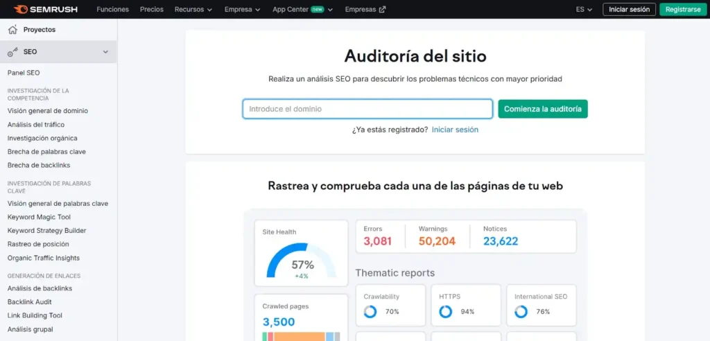Click the Crawlability donut chart icon

370,312
